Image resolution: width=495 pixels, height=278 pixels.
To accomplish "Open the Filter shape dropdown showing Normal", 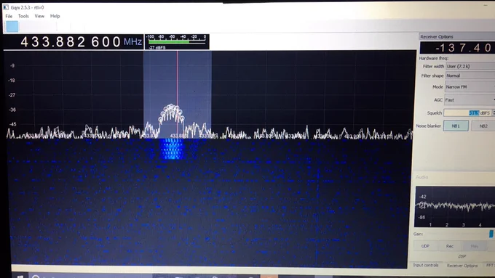I will [470, 75].
